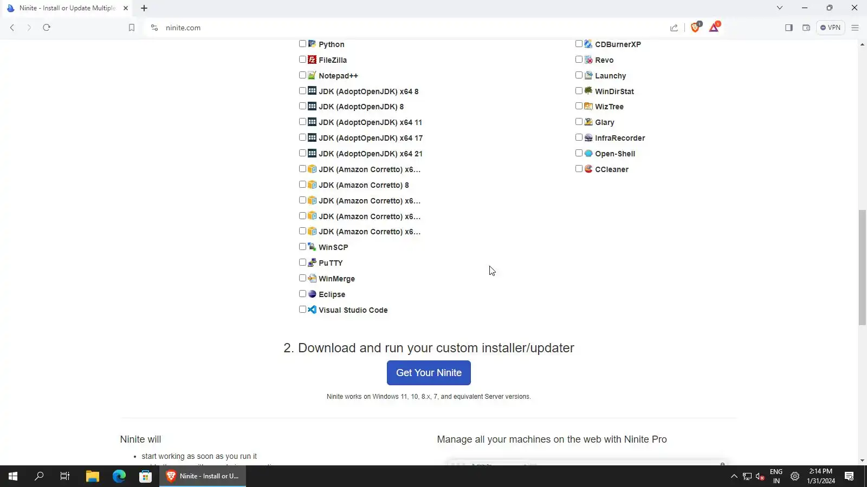Open the notifications center

coord(849,476)
